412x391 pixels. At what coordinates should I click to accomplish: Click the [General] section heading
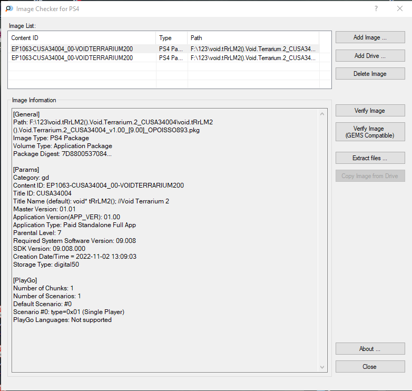pos(26,114)
